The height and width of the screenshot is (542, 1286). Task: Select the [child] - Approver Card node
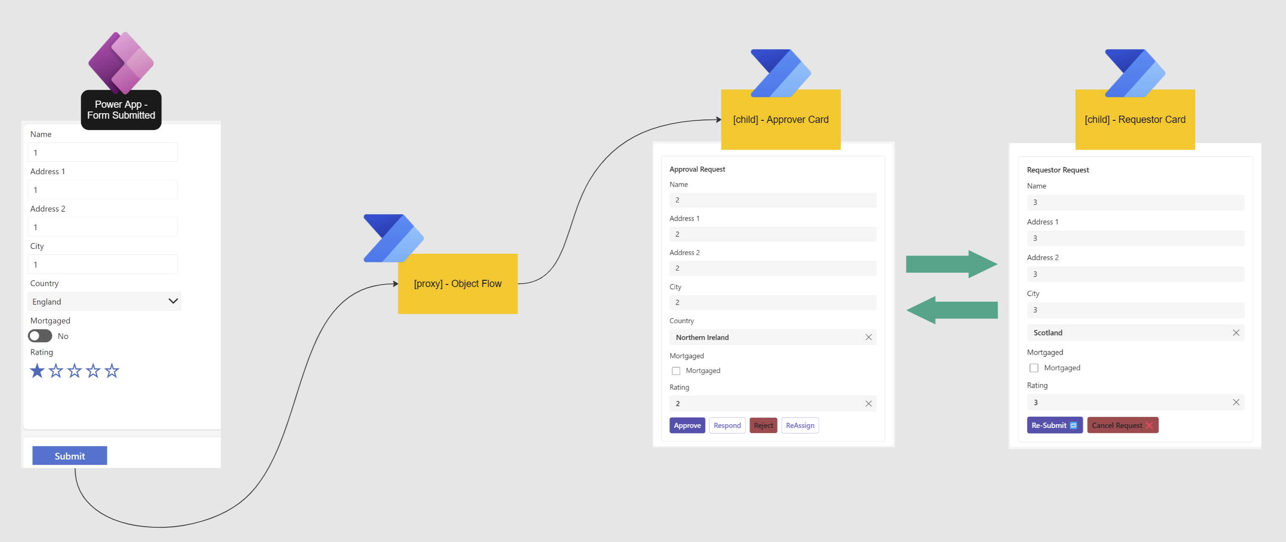(780, 120)
